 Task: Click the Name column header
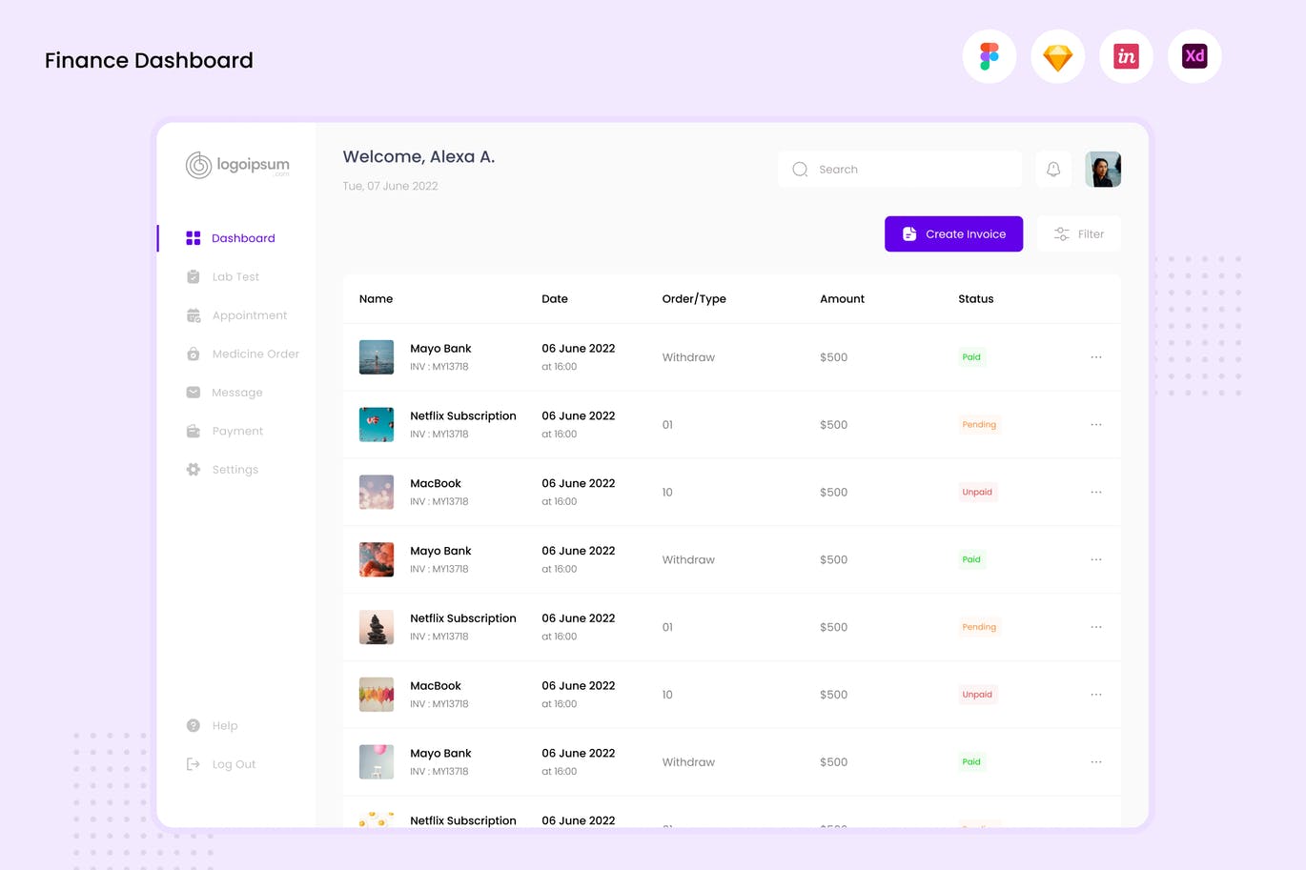coord(376,299)
